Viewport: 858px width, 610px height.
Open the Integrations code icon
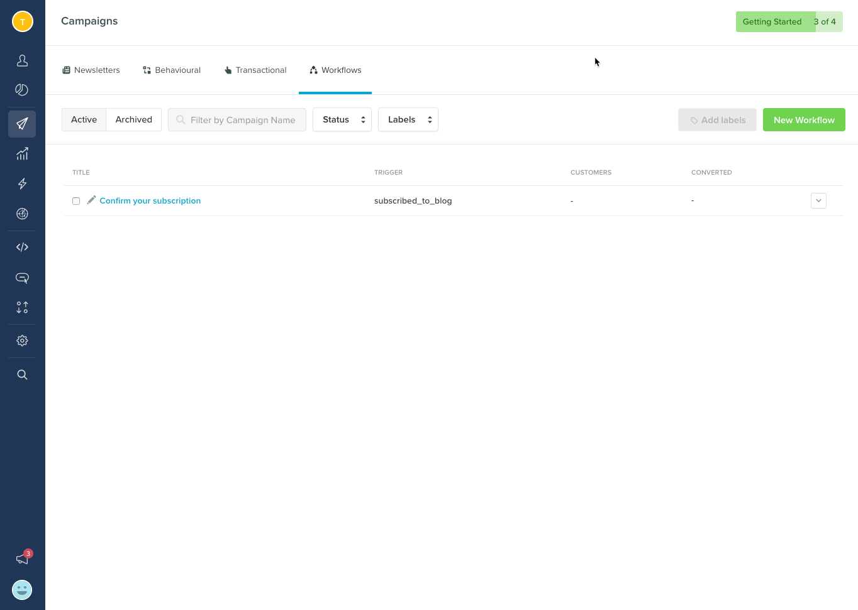22,247
